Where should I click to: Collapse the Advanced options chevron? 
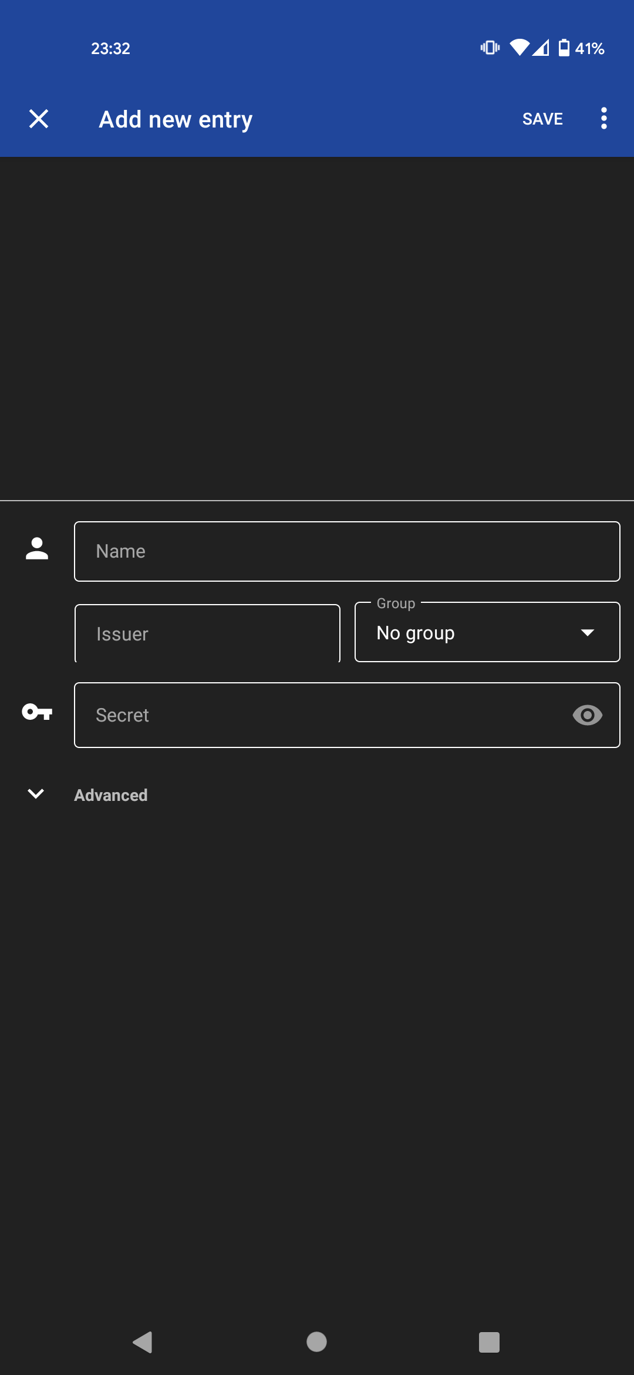tap(36, 794)
